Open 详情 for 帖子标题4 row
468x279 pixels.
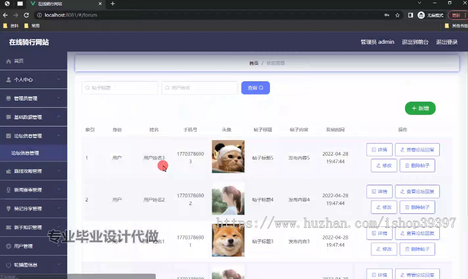(x=380, y=192)
